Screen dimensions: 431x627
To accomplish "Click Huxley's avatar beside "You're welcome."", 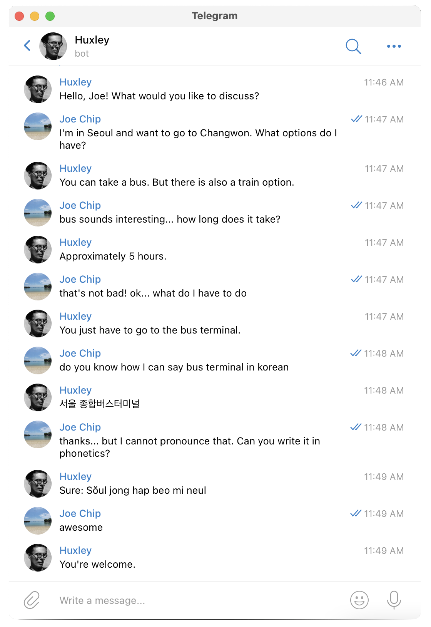I will 38,558.
